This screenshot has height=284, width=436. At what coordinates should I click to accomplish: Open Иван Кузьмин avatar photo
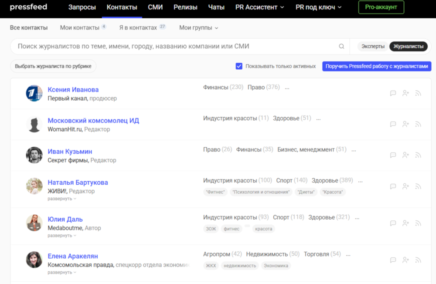(x=34, y=155)
